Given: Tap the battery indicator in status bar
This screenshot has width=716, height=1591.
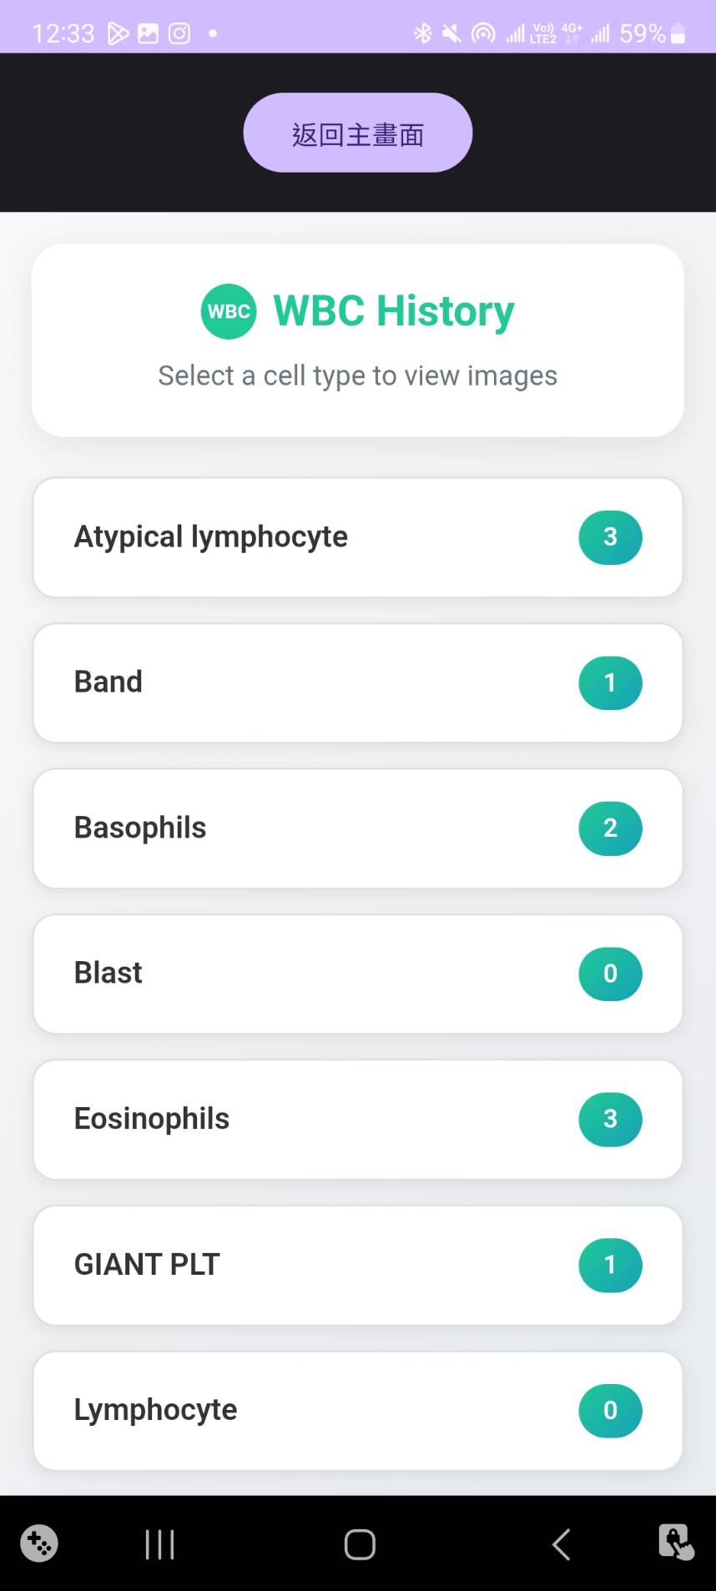Looking at the screenshot, I should pyautogui.click(x=678, y=33).
